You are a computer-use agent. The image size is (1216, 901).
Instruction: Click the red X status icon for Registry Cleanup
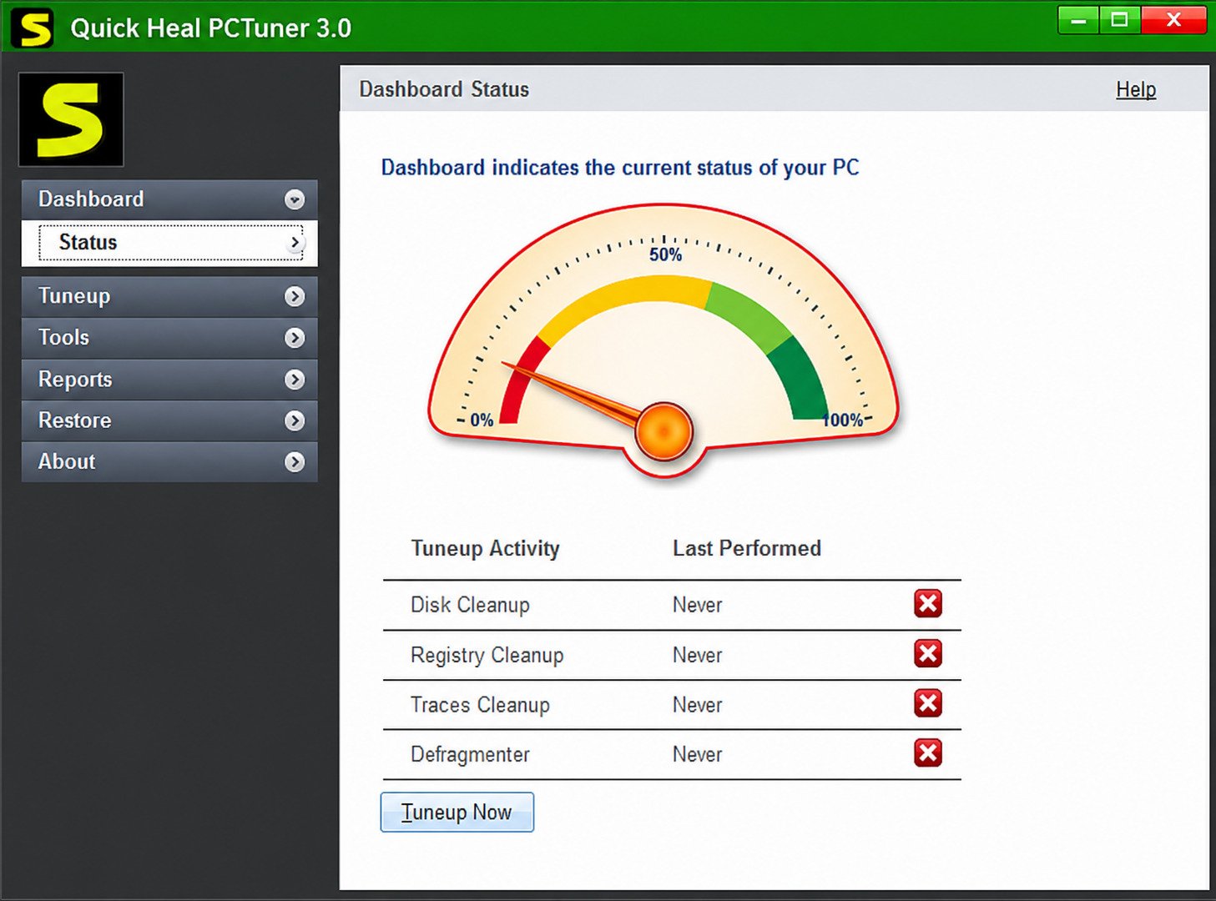(x=927, y=653)
